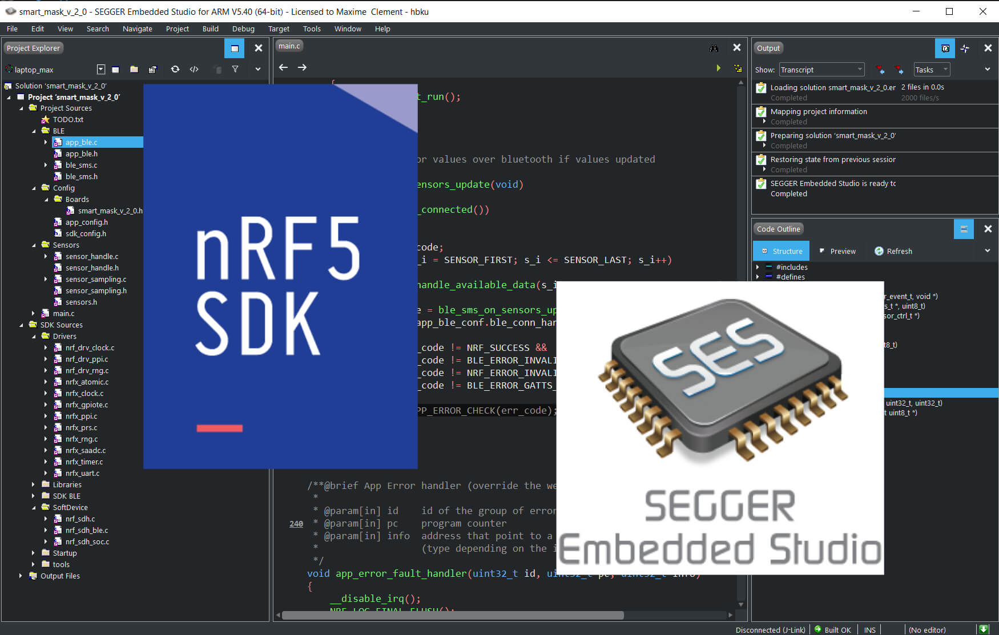Click the next message red-blue arrow icon in Output
The width and height of the screenshot is (999, 635).
coord(899,70)
